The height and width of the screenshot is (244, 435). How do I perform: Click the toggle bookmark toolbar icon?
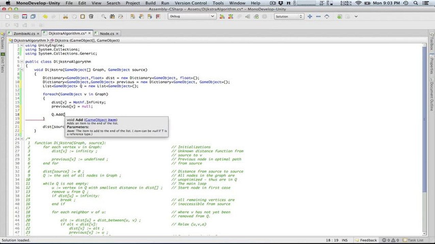pos(133,16)
